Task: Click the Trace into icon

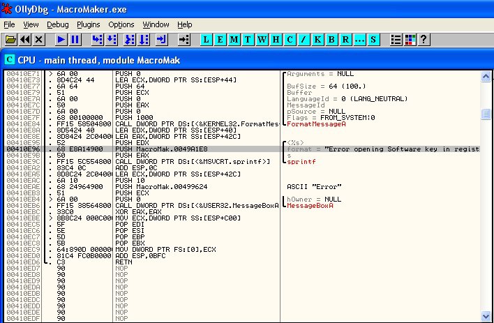Action: click(130, 40)
